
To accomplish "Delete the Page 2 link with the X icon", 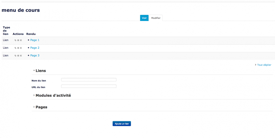I will pos(21,48).
